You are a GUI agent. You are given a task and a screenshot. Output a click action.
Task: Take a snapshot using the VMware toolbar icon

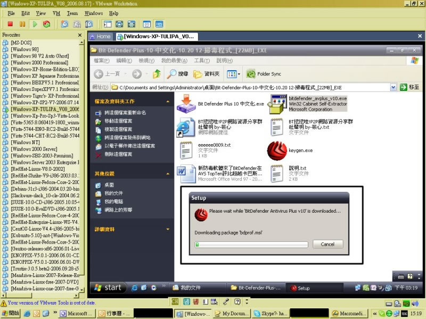[x=64, y=24]
